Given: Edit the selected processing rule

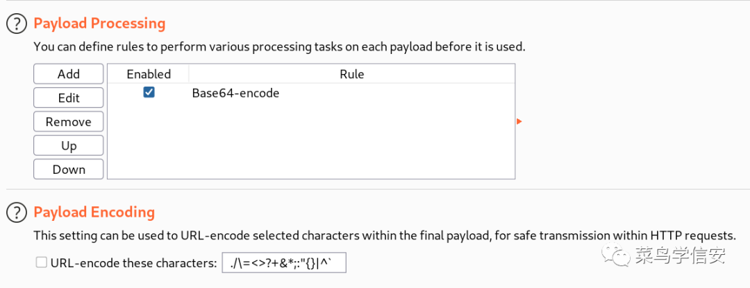Looking at the screenshot, I should (x=68, y=98).
